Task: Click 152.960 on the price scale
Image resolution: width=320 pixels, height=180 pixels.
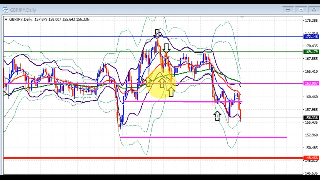Action: coord(311,135)
